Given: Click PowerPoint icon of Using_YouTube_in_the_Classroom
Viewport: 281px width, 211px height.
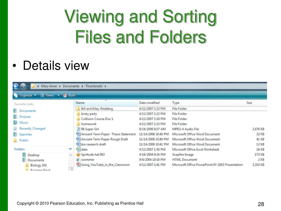Looking at the screenshot, I should 78,165.
